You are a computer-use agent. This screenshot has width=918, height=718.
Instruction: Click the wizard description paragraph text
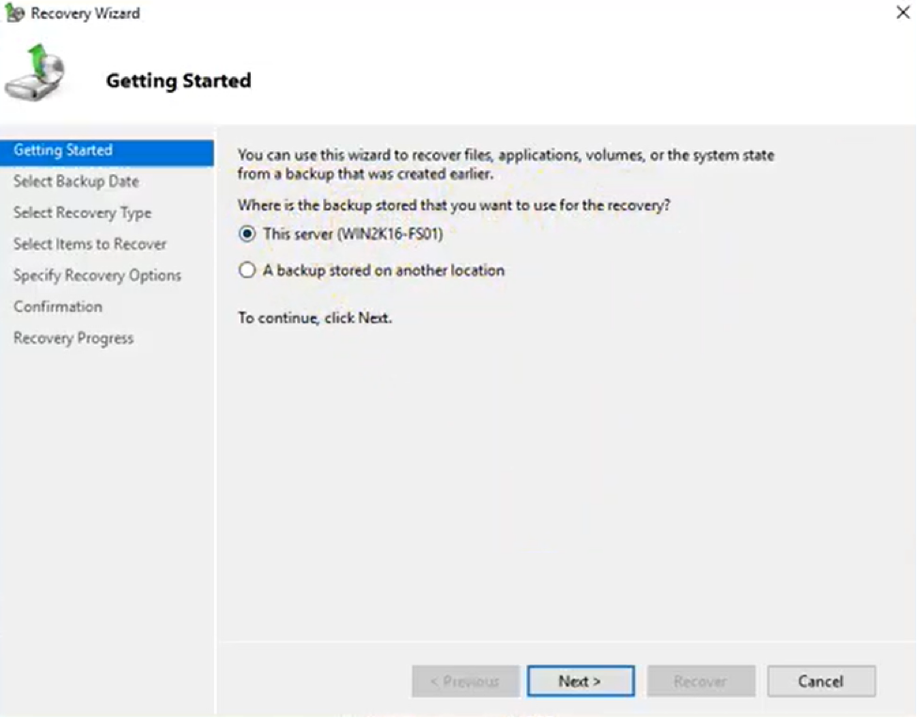[x=506, y=164]
